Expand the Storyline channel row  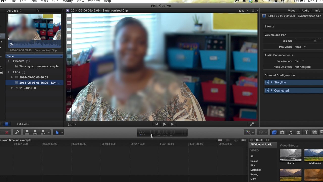[x=272, y=82]
